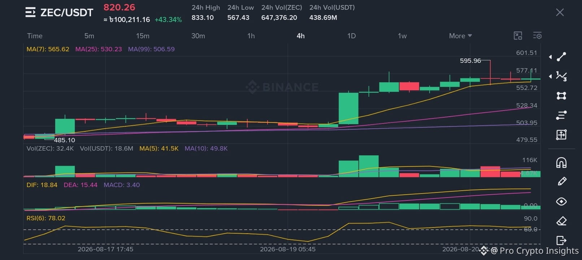Click the MA(25): 530.23 indicator label
Image resolution: width=582 pixels, height=260 pixels.
click(99, 49)
